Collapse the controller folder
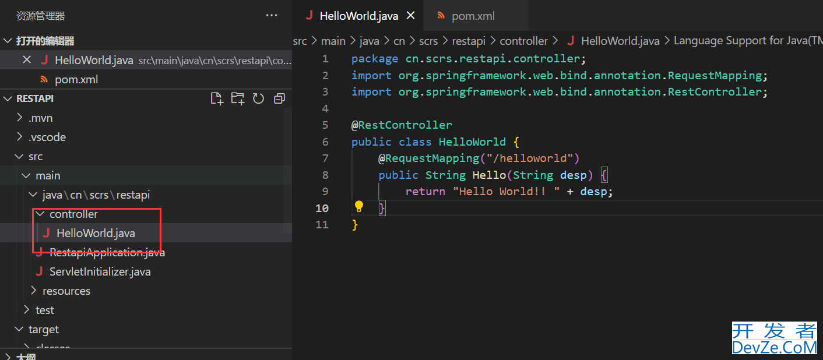Image resolution: width=823 pixels, height=360 pixels. pyautogui.click(x=40, y=214)
